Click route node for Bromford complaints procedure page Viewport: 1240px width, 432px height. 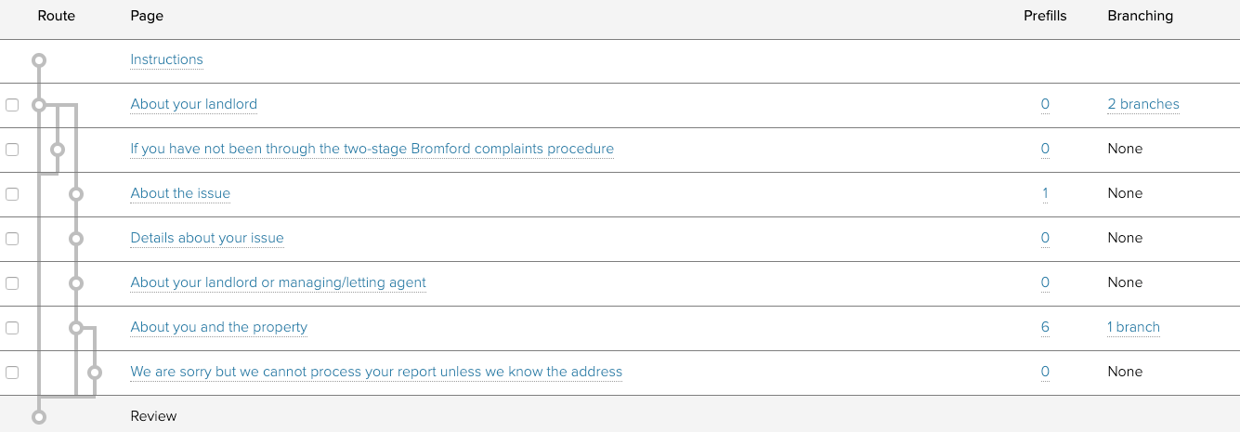coord(58,149)
